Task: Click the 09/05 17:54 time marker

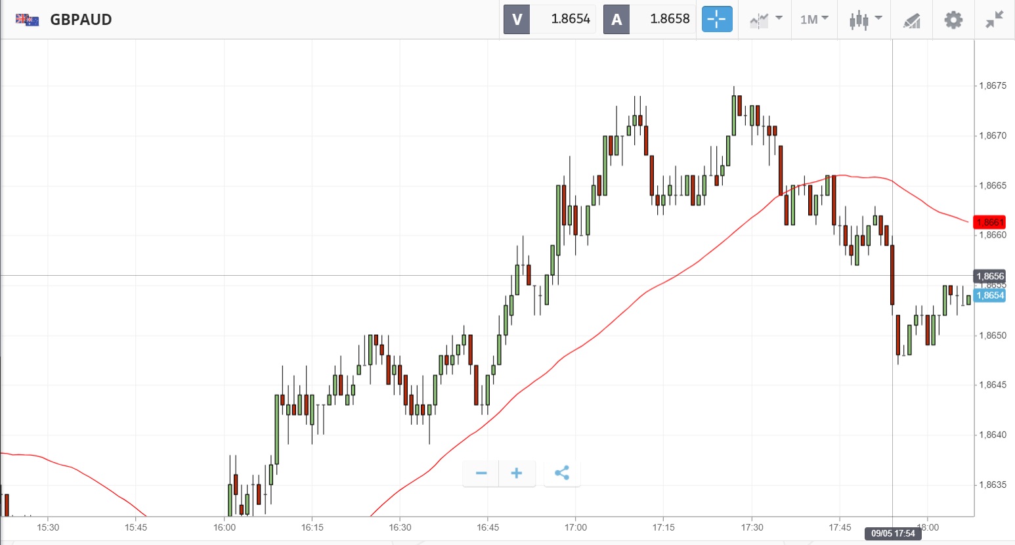Action: click(893, 533)
